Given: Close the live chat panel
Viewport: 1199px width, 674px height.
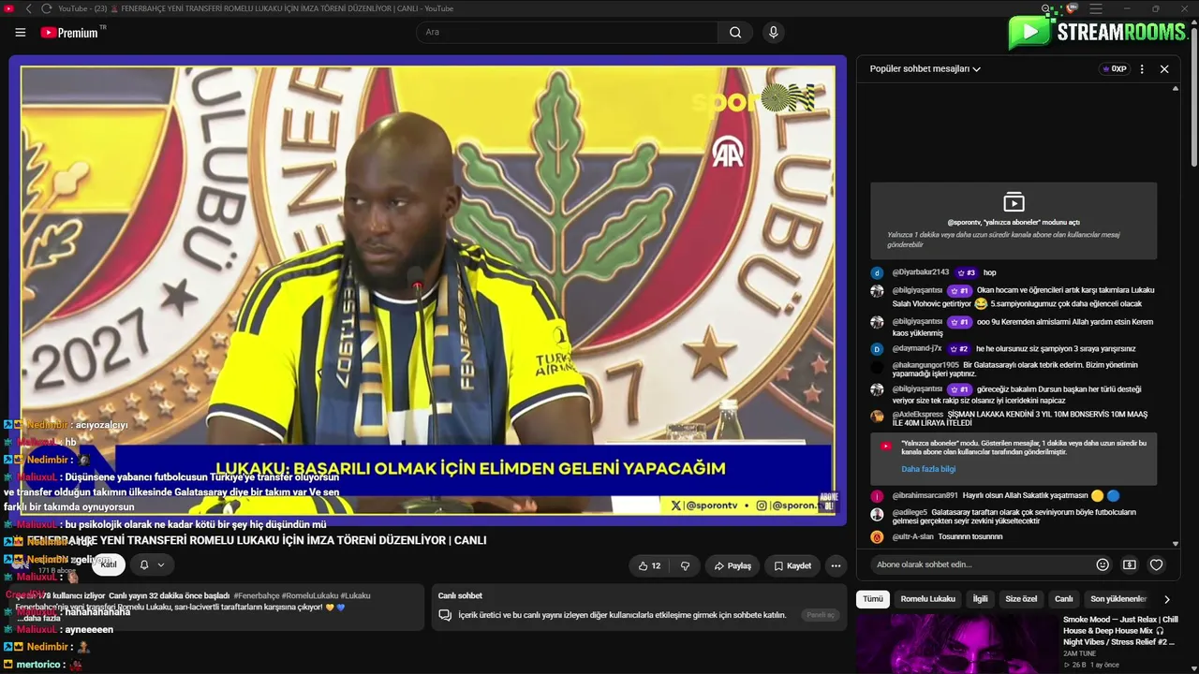Looking at the screenshot, I should [1164, 68].
